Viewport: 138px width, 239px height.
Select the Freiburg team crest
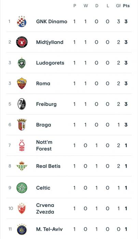point(22,104)
